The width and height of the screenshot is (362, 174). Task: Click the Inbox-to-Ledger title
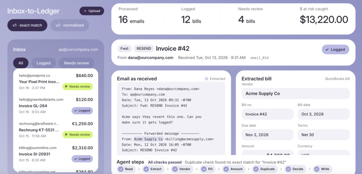[x=33, y=11]
